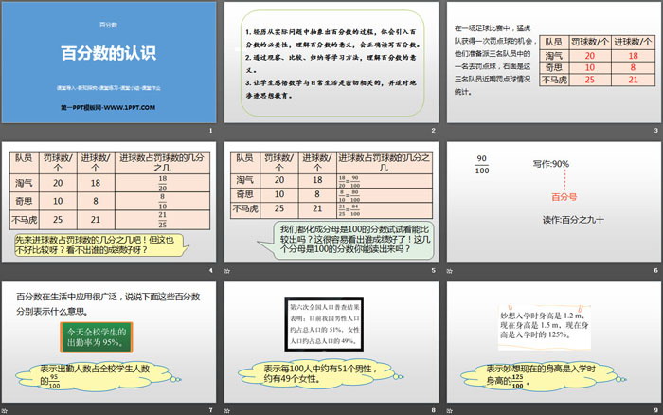Click slide number 1 label

211,131
